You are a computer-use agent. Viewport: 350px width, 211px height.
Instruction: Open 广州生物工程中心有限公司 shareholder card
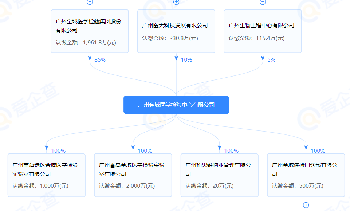(x=263, y=31)
